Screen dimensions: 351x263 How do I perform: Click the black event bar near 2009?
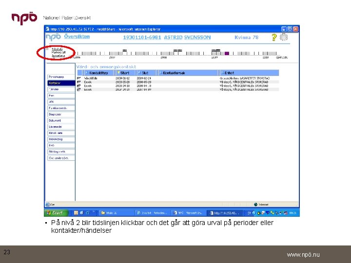[x=216, y=50]
